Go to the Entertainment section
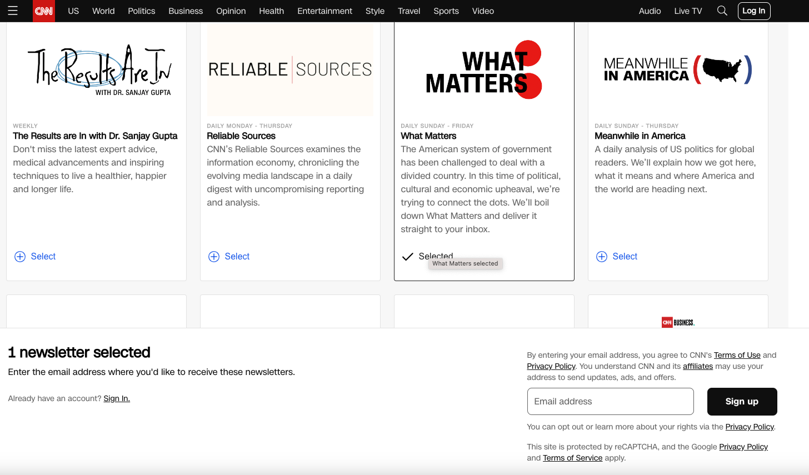Image resolution: width=809 pixels, height=475 pixels. click(325, 11)
